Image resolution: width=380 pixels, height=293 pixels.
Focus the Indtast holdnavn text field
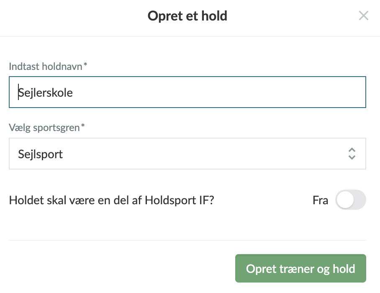click(x=187, y=92)
